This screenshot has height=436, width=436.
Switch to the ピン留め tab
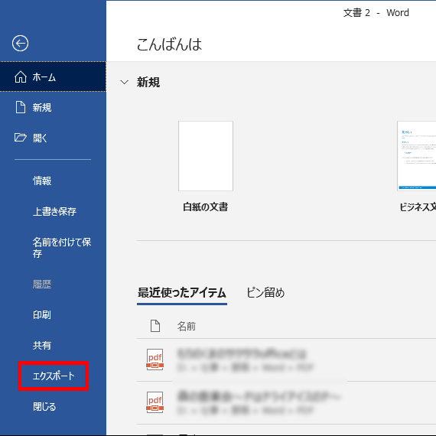pos(265,292)
